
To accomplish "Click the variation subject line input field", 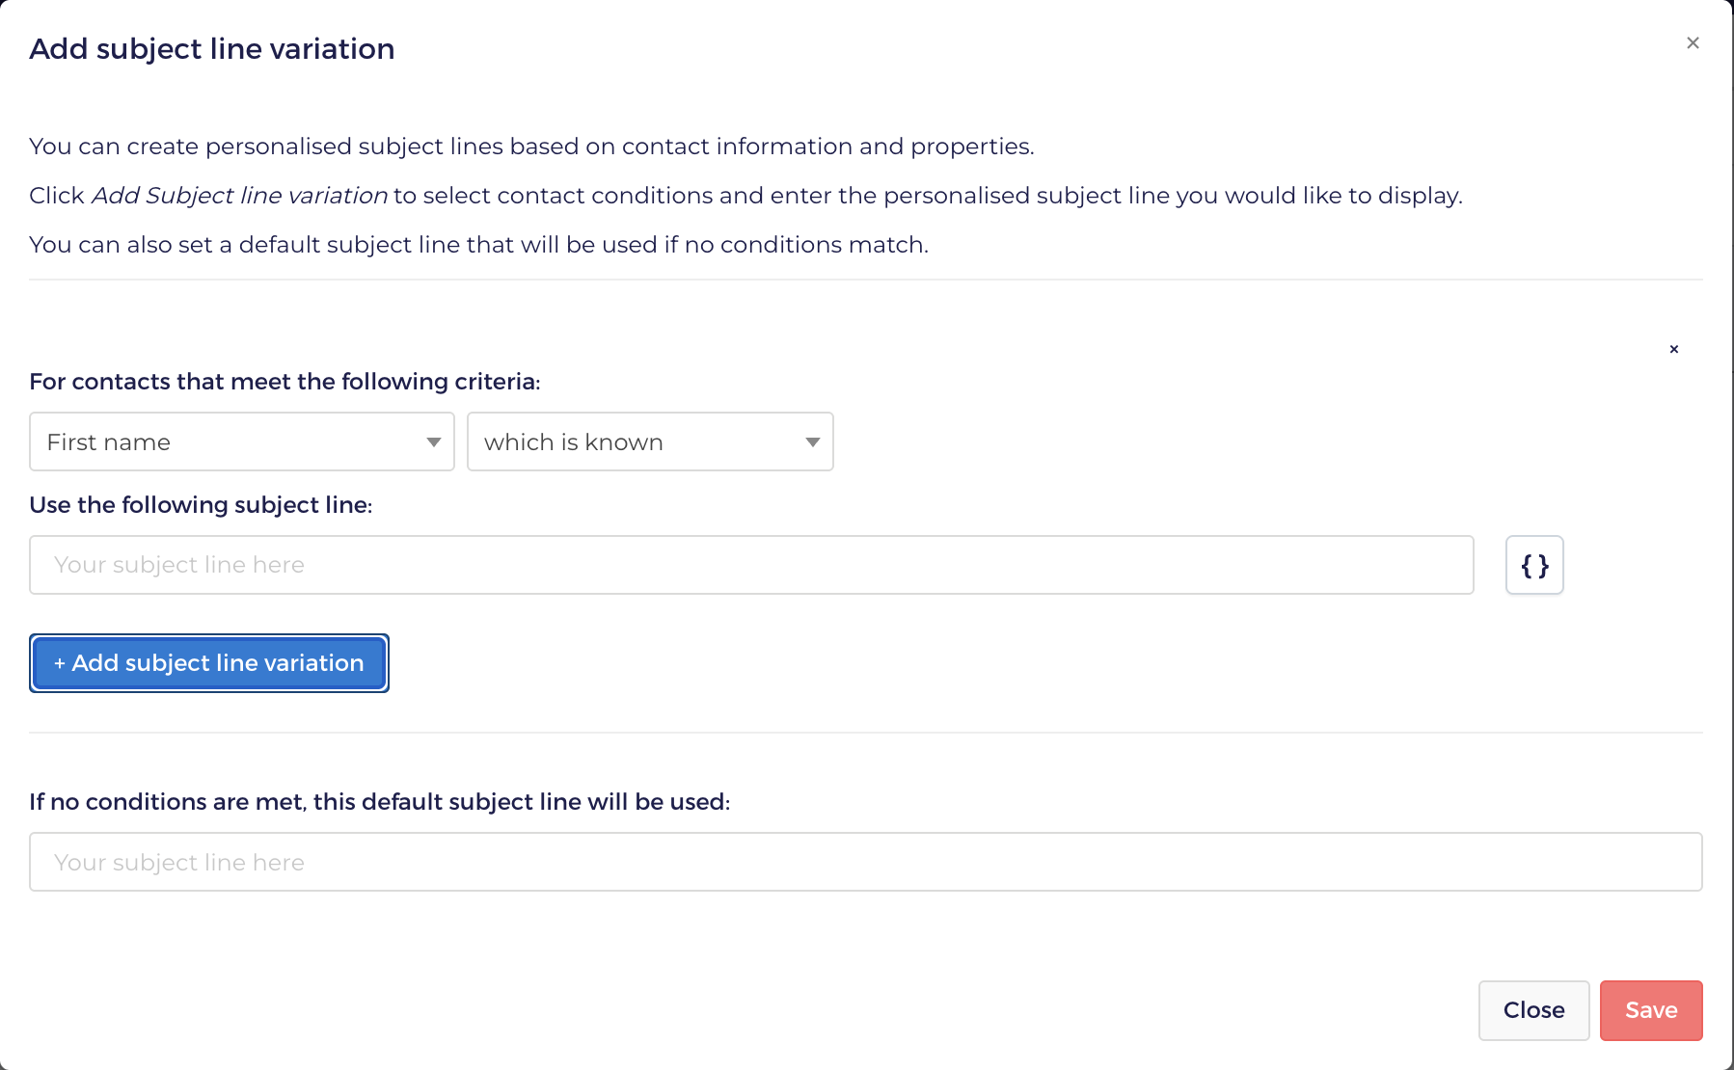I will tap(751, 565).
